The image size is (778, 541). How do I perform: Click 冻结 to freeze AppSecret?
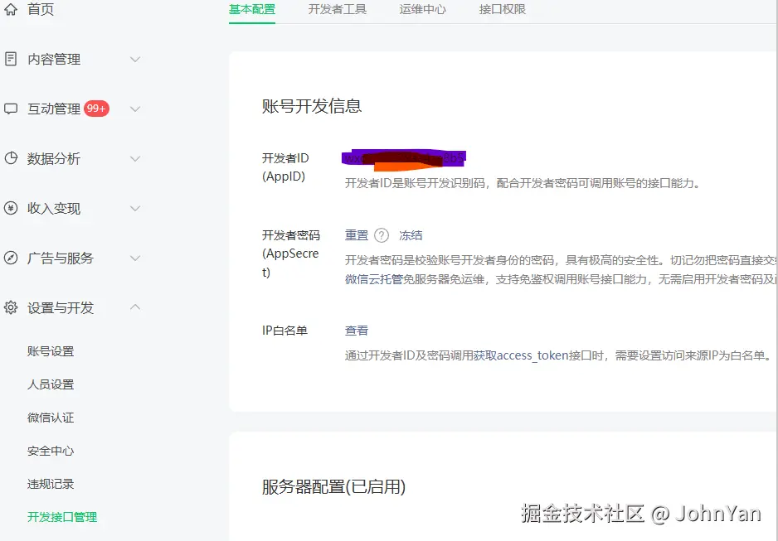pos(411,235)
